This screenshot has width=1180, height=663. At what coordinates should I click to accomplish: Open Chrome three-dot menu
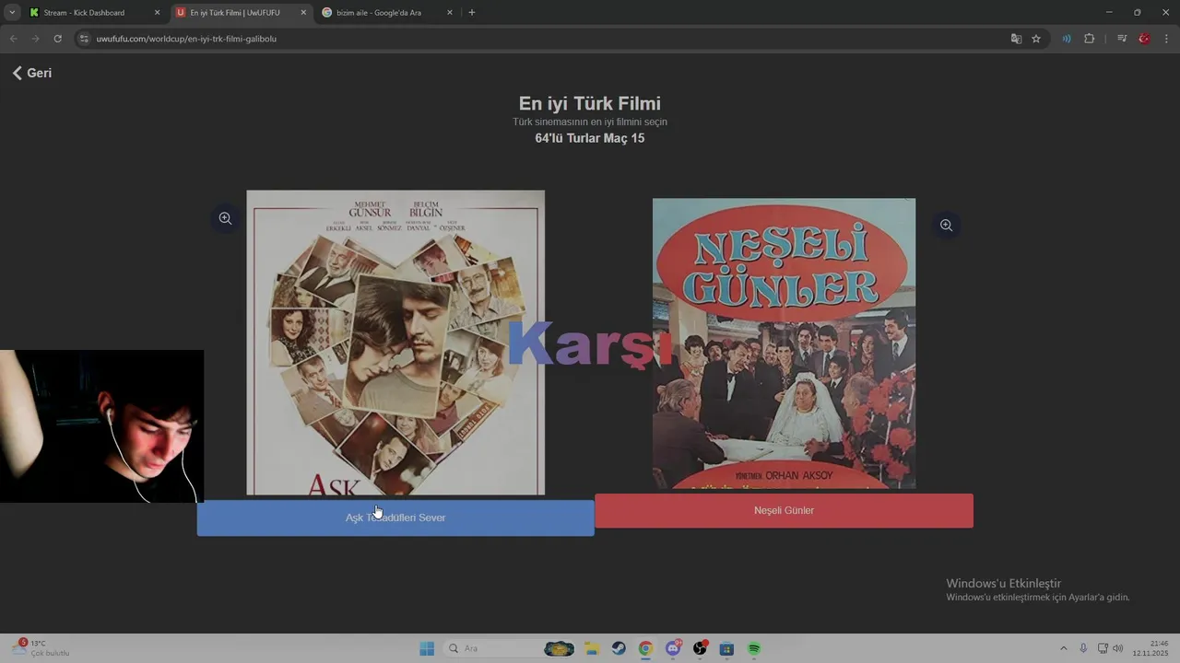1166,39
